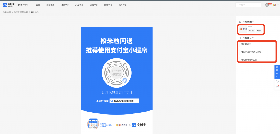Click the 校米粒 brand logo at poster bottom
Image resolution: width=280 pixels, height=134 pixels.
122,125
